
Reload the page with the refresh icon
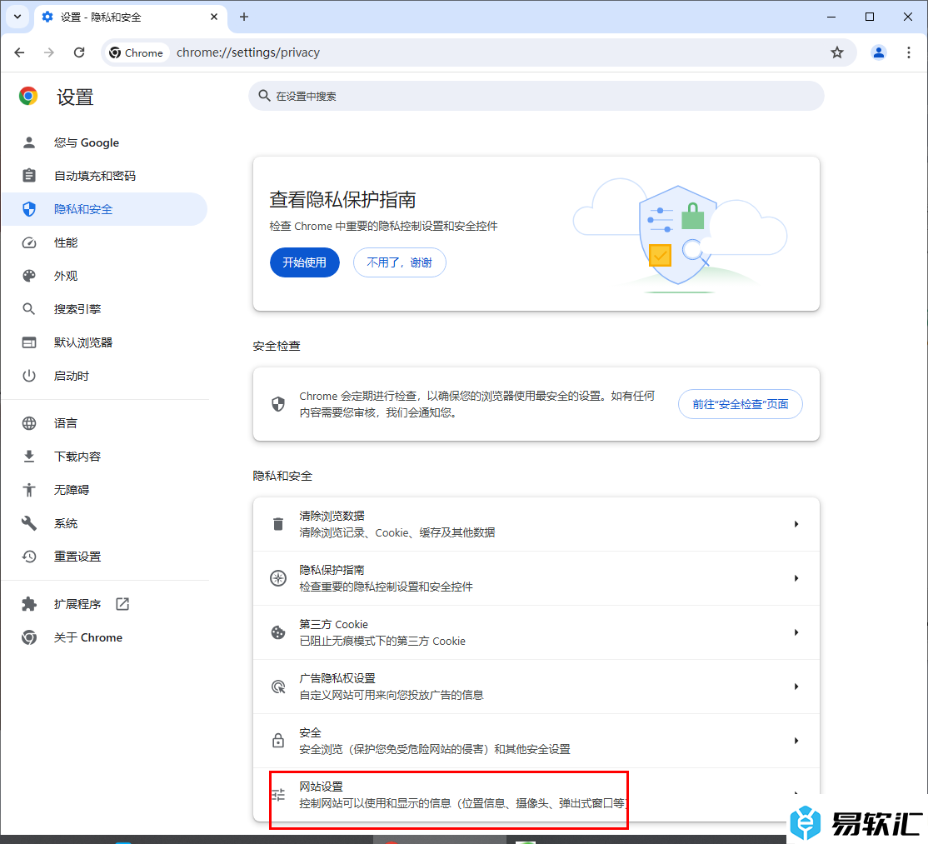click(78, 52)
